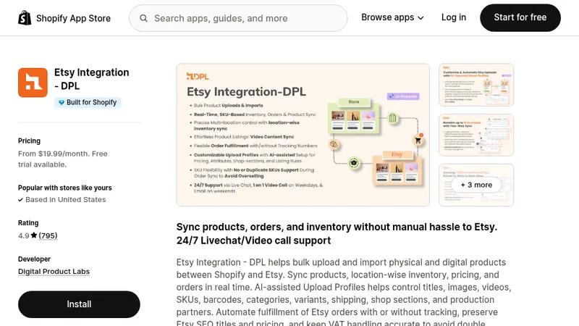Click the From $19.99/month pricing text
This screenshot has height=326, width=579.
(x=63, y=159)
